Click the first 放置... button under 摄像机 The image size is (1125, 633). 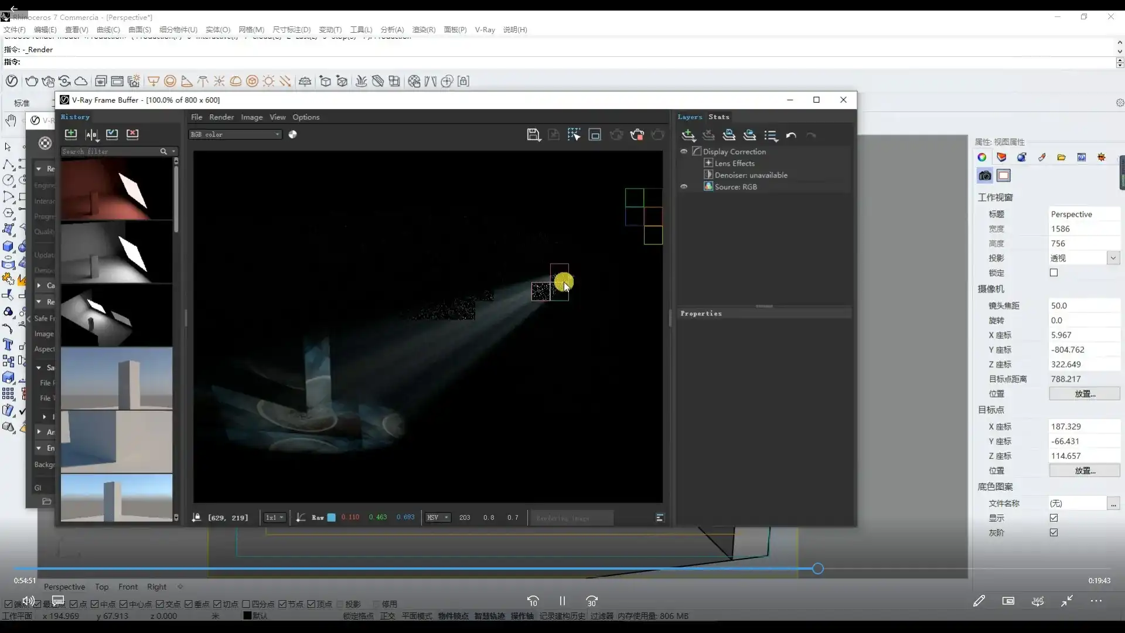click(x=1084, y=394)
